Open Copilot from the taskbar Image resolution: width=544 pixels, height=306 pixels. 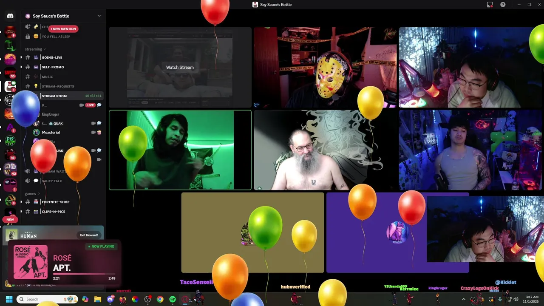pyautogui.click(x=85, y=299)
